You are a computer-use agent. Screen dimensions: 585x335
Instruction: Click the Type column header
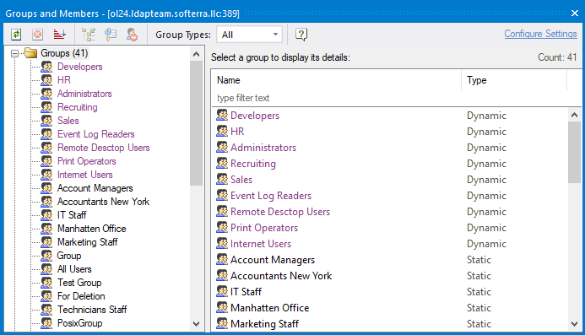(x=514, y=80)
